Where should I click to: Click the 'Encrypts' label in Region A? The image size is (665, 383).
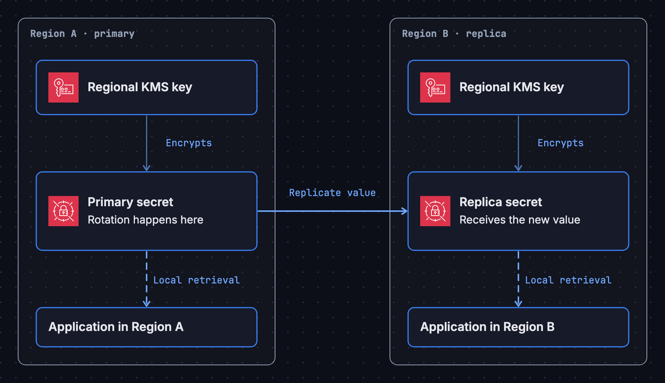(189, 143)
